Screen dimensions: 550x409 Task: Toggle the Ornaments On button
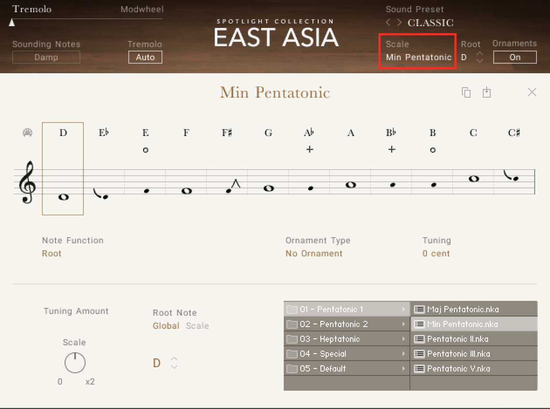[x=515, y=57]
